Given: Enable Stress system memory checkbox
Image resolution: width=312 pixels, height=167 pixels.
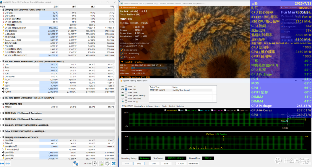Looking at the screenshot, I should [126, 95].
